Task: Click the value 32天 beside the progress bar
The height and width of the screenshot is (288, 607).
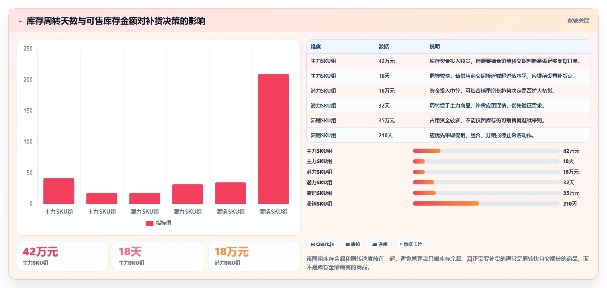Action: 569,183
